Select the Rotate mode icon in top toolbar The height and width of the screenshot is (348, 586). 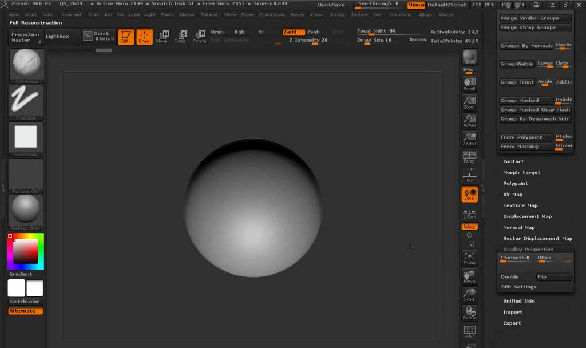pos(199,37)
